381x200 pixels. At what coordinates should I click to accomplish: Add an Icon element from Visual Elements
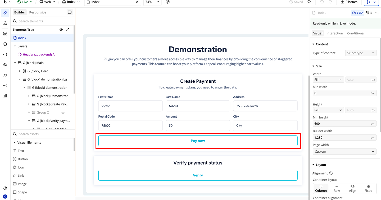tap(21, 167)
